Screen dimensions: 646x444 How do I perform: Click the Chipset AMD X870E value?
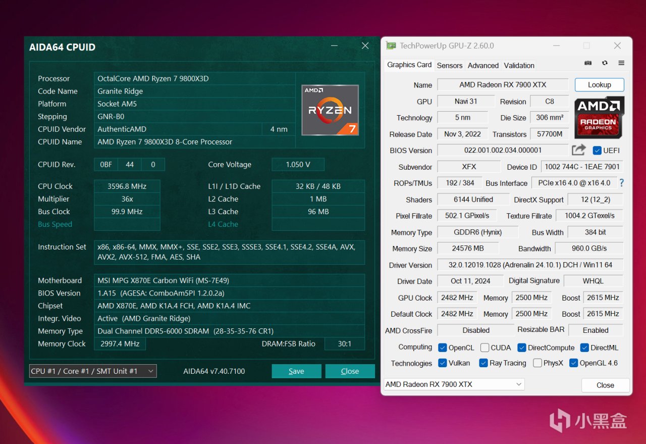click(x=229, y=306)
